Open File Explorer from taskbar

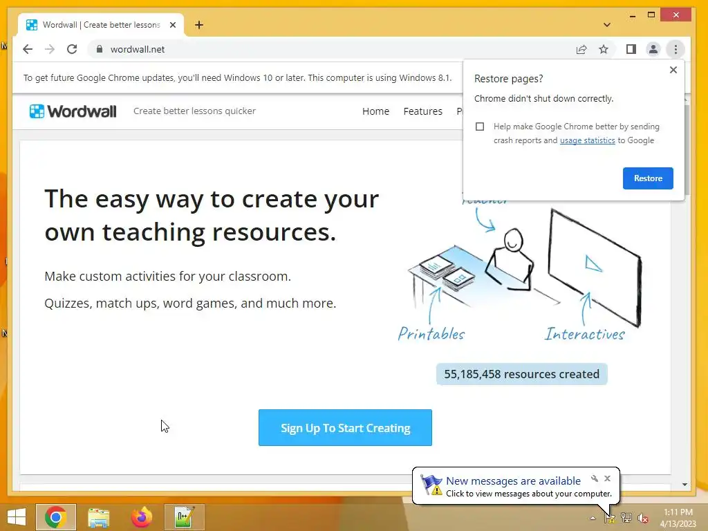pyautogui.click(x=98, y=517)
